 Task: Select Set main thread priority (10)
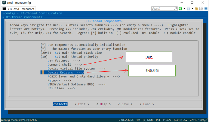69,57
